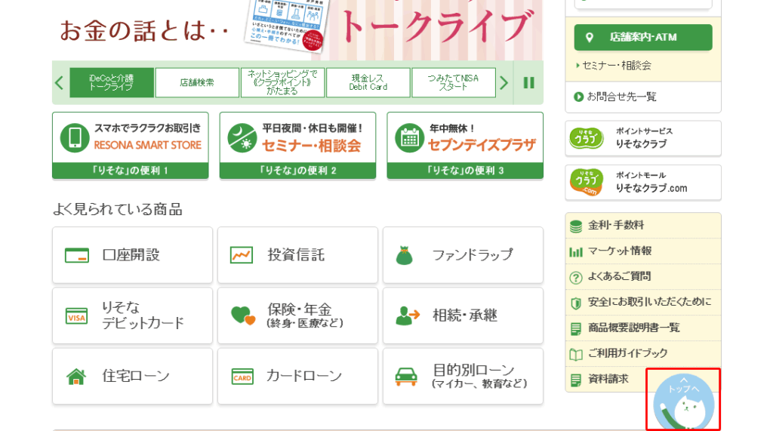This screenshot has height=431, width=773.
Task: Open ファンドラップ product tile
Action: pos(463,255)
